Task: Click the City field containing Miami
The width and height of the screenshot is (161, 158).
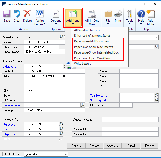Action: pyautogui.click(x=54, y=90)
